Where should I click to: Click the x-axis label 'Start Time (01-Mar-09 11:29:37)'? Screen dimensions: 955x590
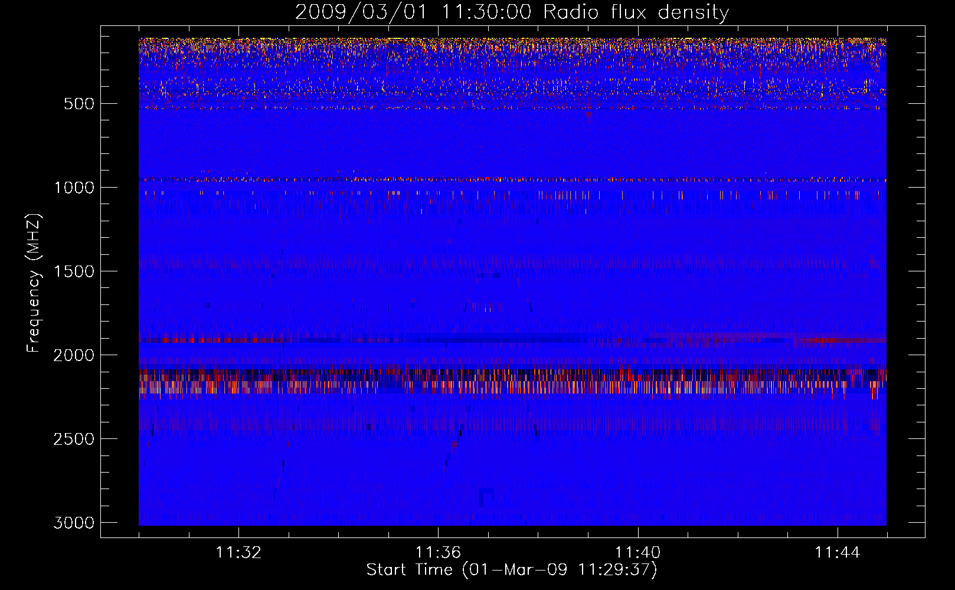tap(512, 570)
